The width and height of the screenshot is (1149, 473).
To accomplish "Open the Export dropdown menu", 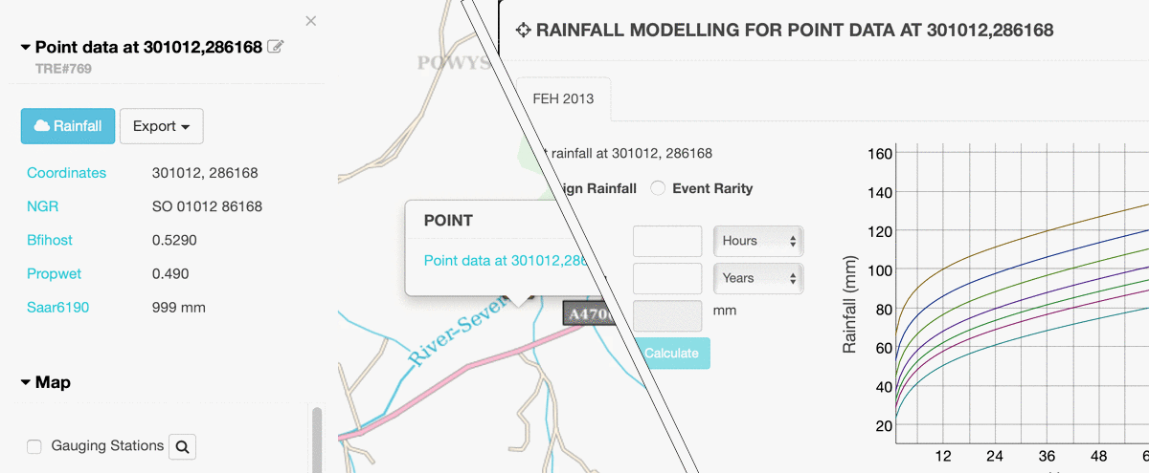I will [161, 126].
